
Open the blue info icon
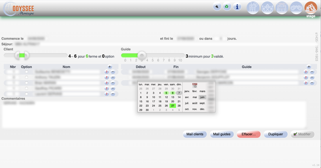click(237, 7)
